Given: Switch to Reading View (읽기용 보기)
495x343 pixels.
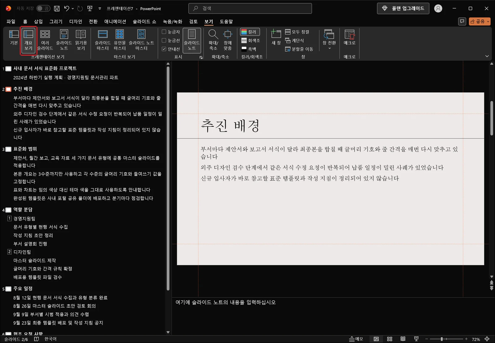Looking at the screenshot, I should tap(81, 40).
